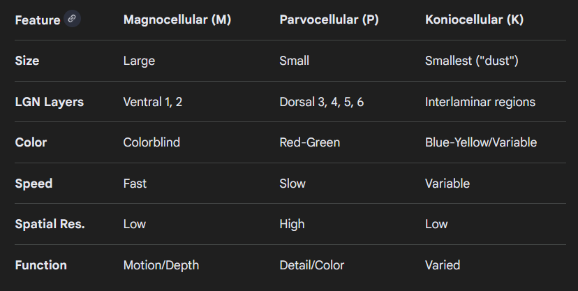The height and width of the screenshot is (291, 578).
Task: Select the Color row label
Action: point(31,142)
